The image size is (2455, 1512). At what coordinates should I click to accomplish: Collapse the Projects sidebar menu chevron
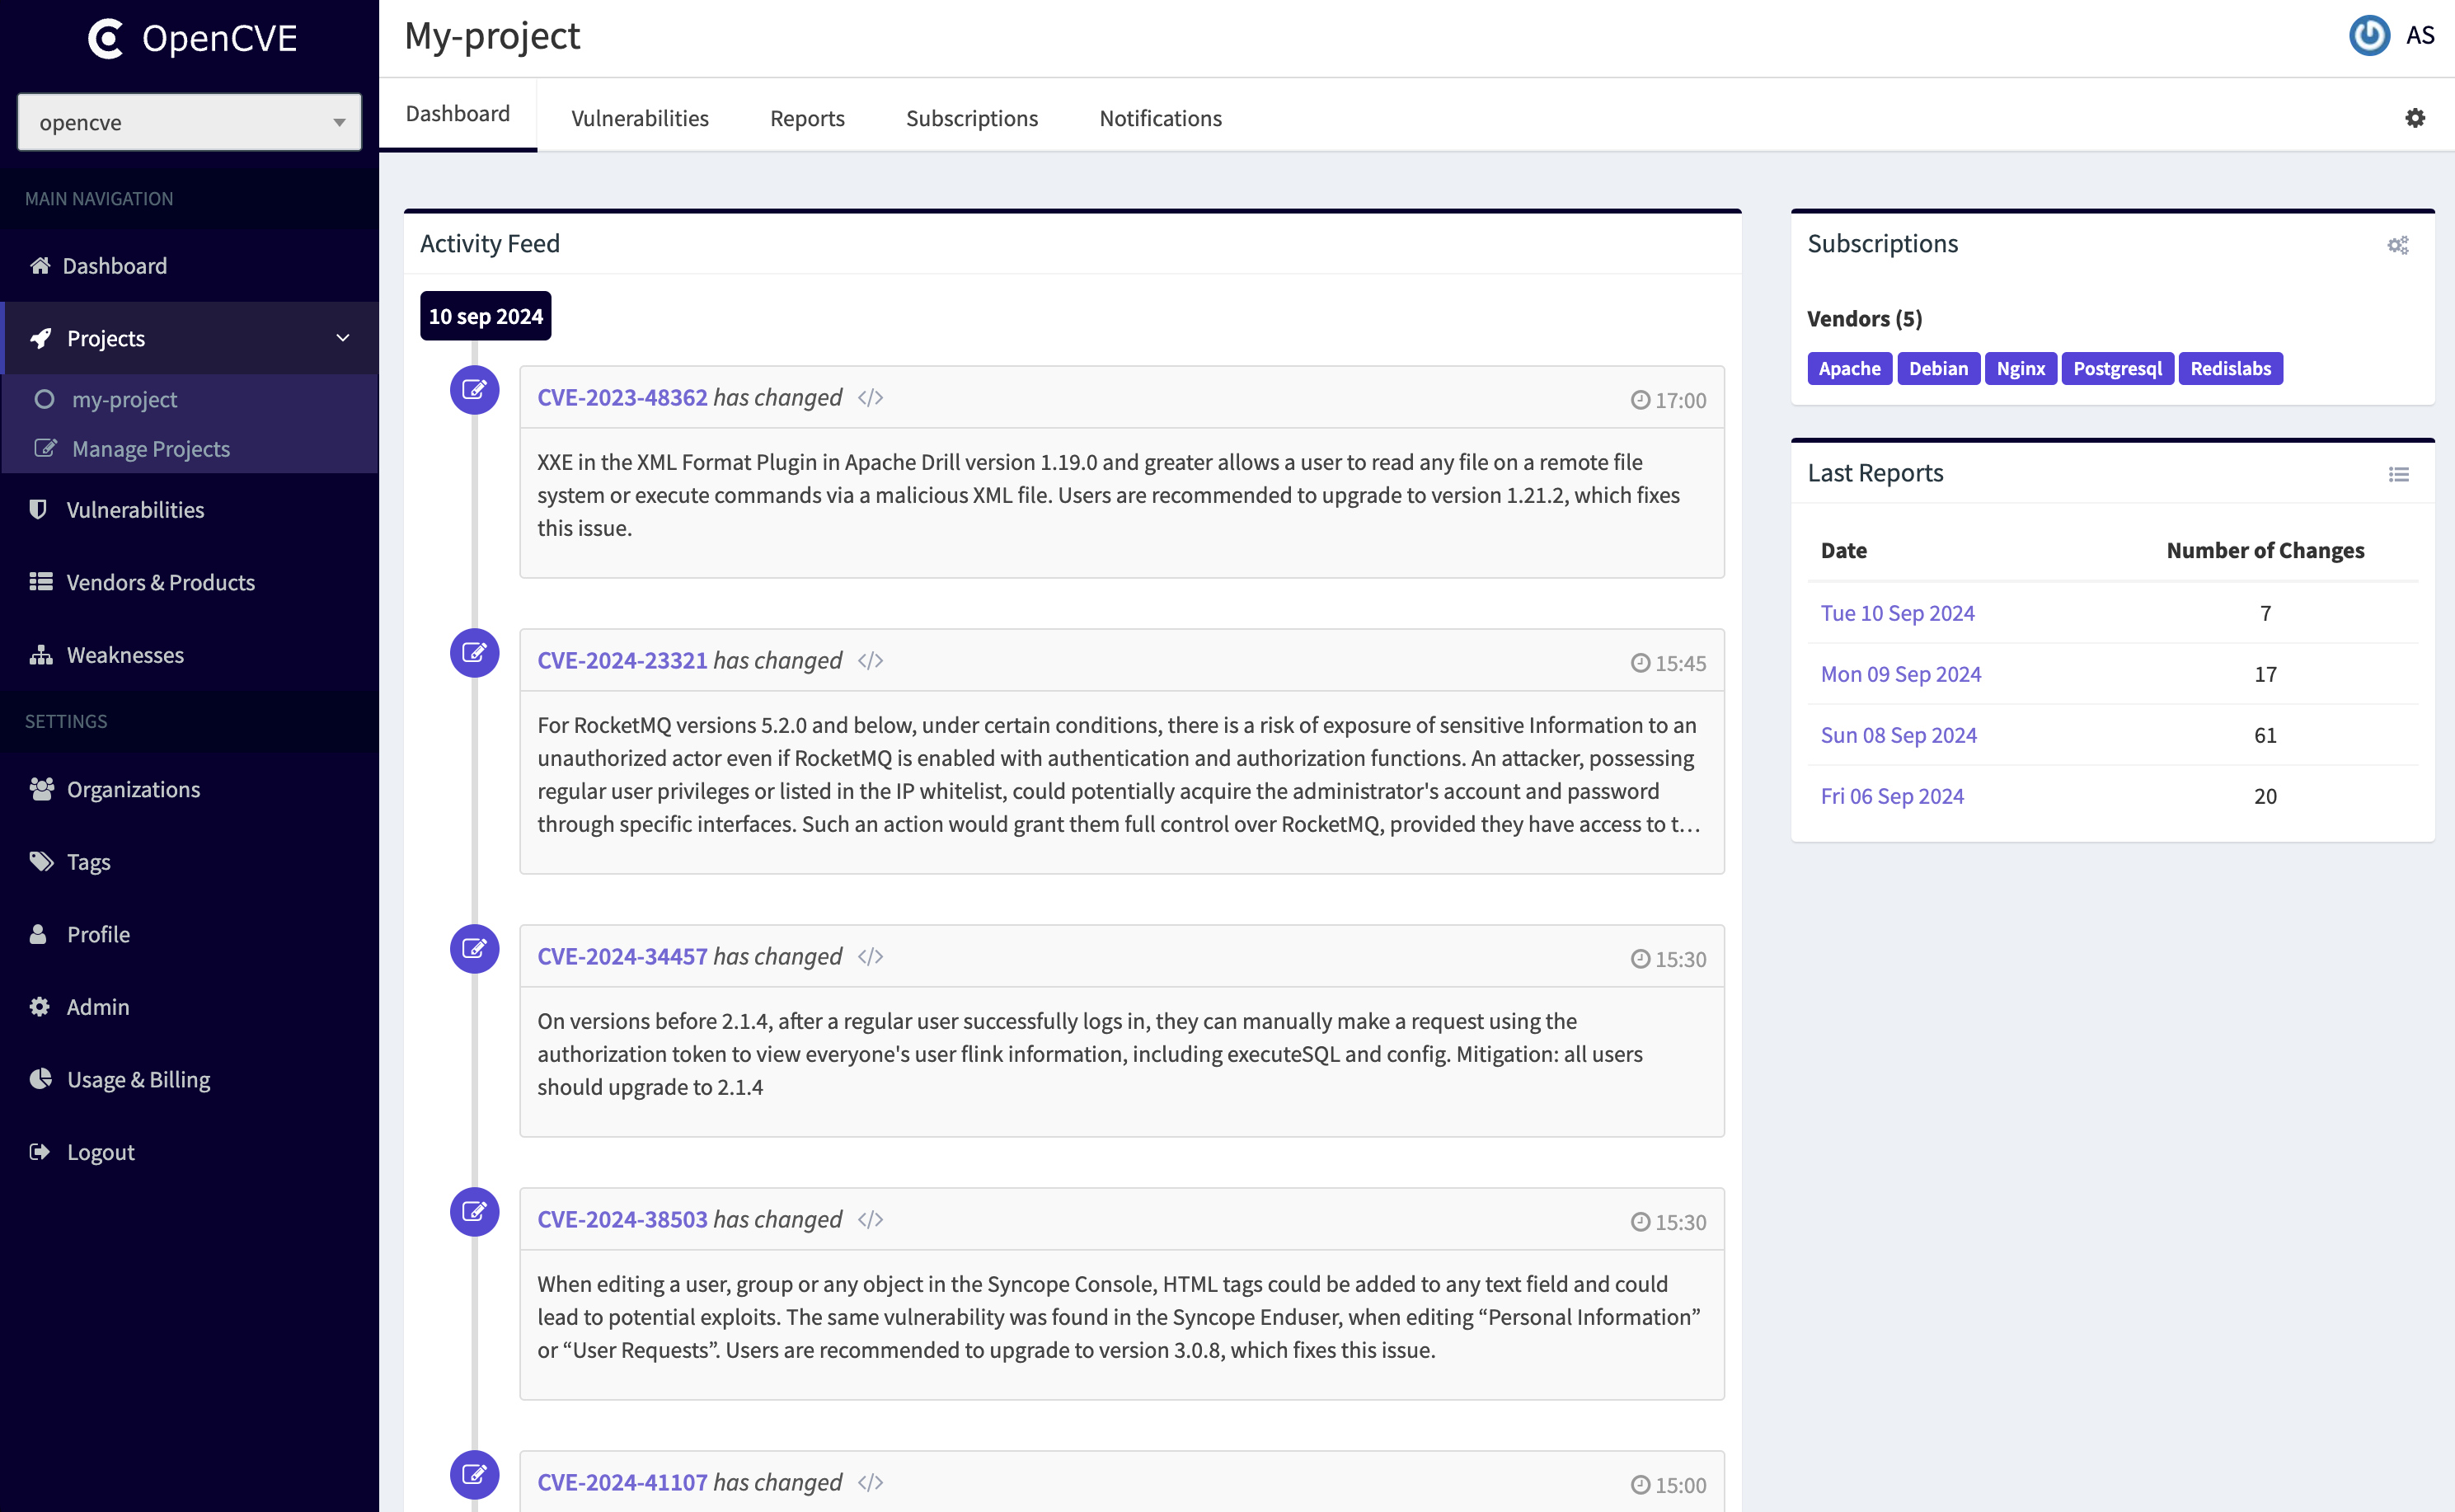click(x=343, y=338)
